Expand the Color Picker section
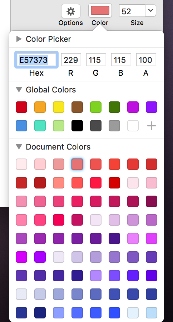Screen dimensions: 173x322 [x=19, y=39]
